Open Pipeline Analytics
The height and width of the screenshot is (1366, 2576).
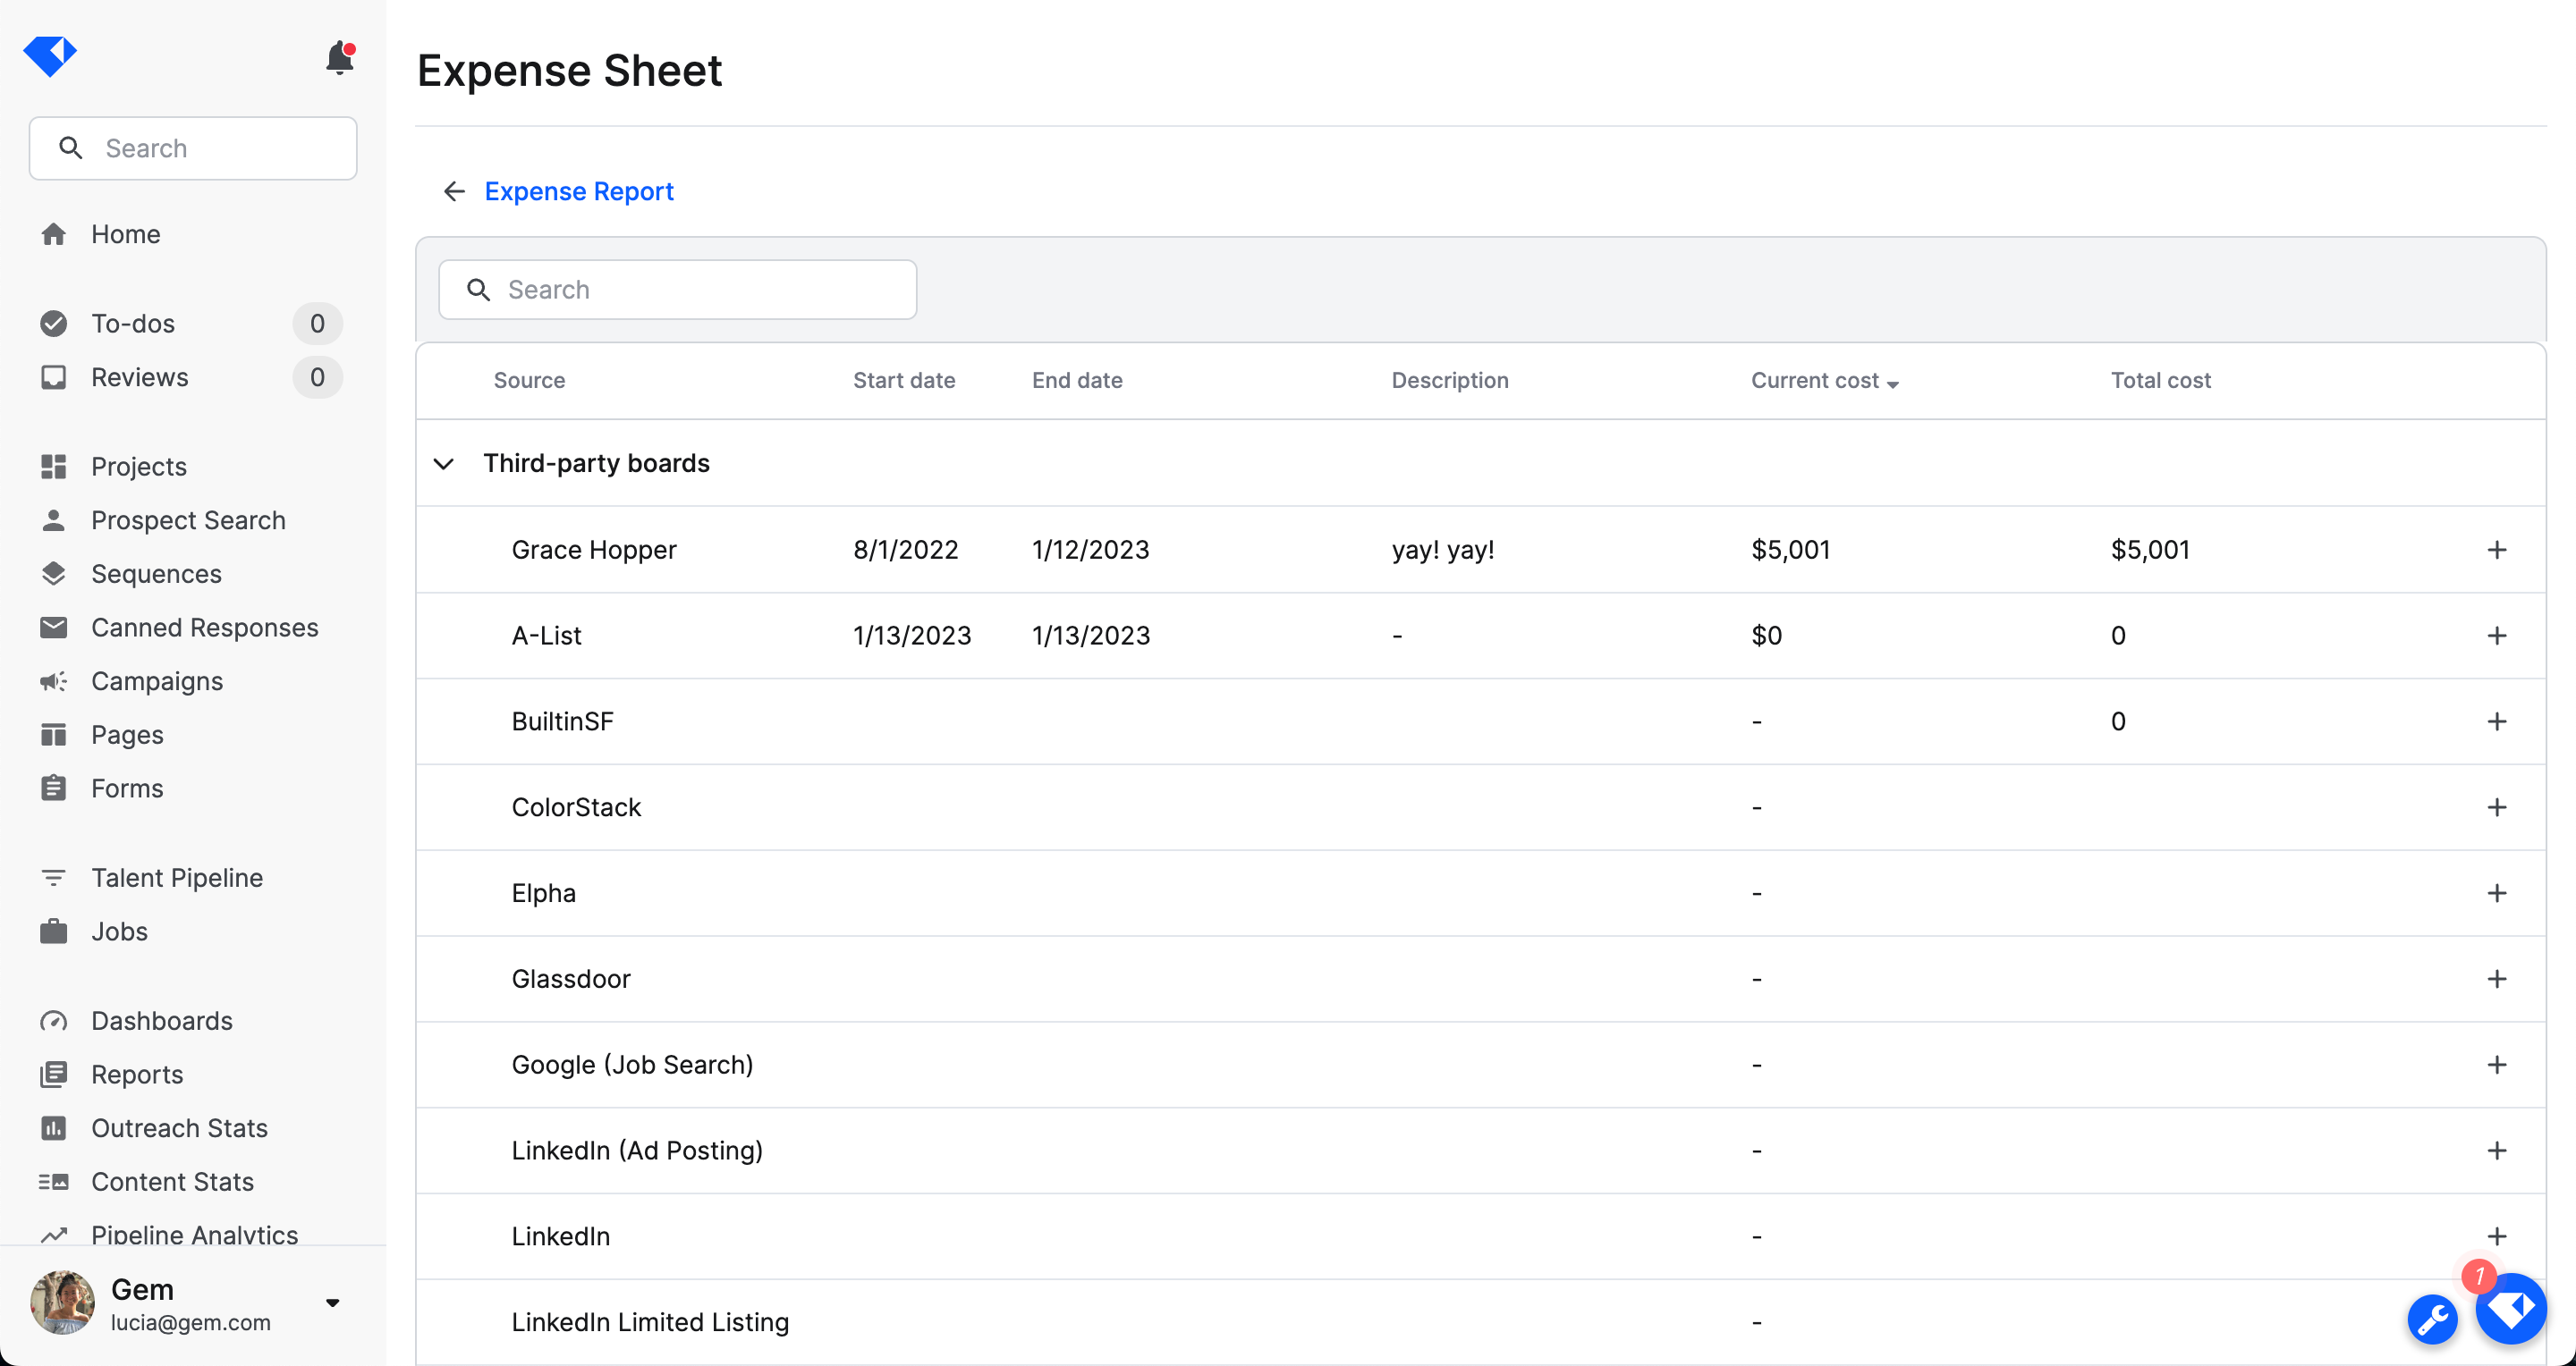pos(194,1234)
